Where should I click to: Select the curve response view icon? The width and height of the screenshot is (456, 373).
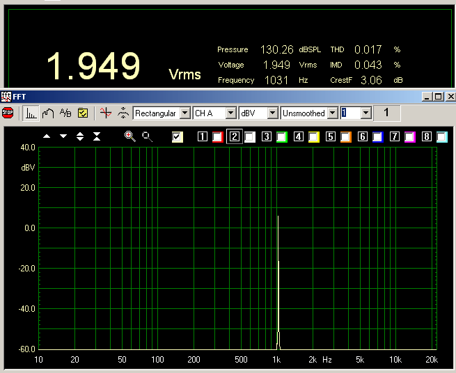pyautogui.click(x=49, y=113)
